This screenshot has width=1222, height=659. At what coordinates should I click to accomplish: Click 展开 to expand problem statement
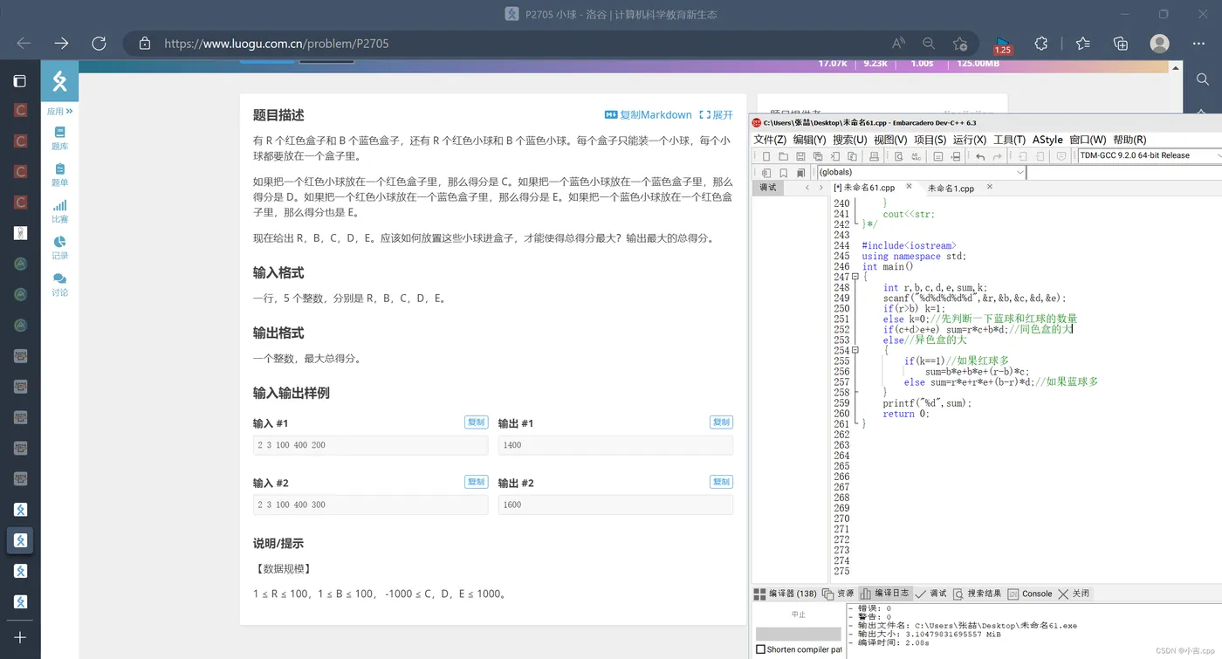point(717,115)
